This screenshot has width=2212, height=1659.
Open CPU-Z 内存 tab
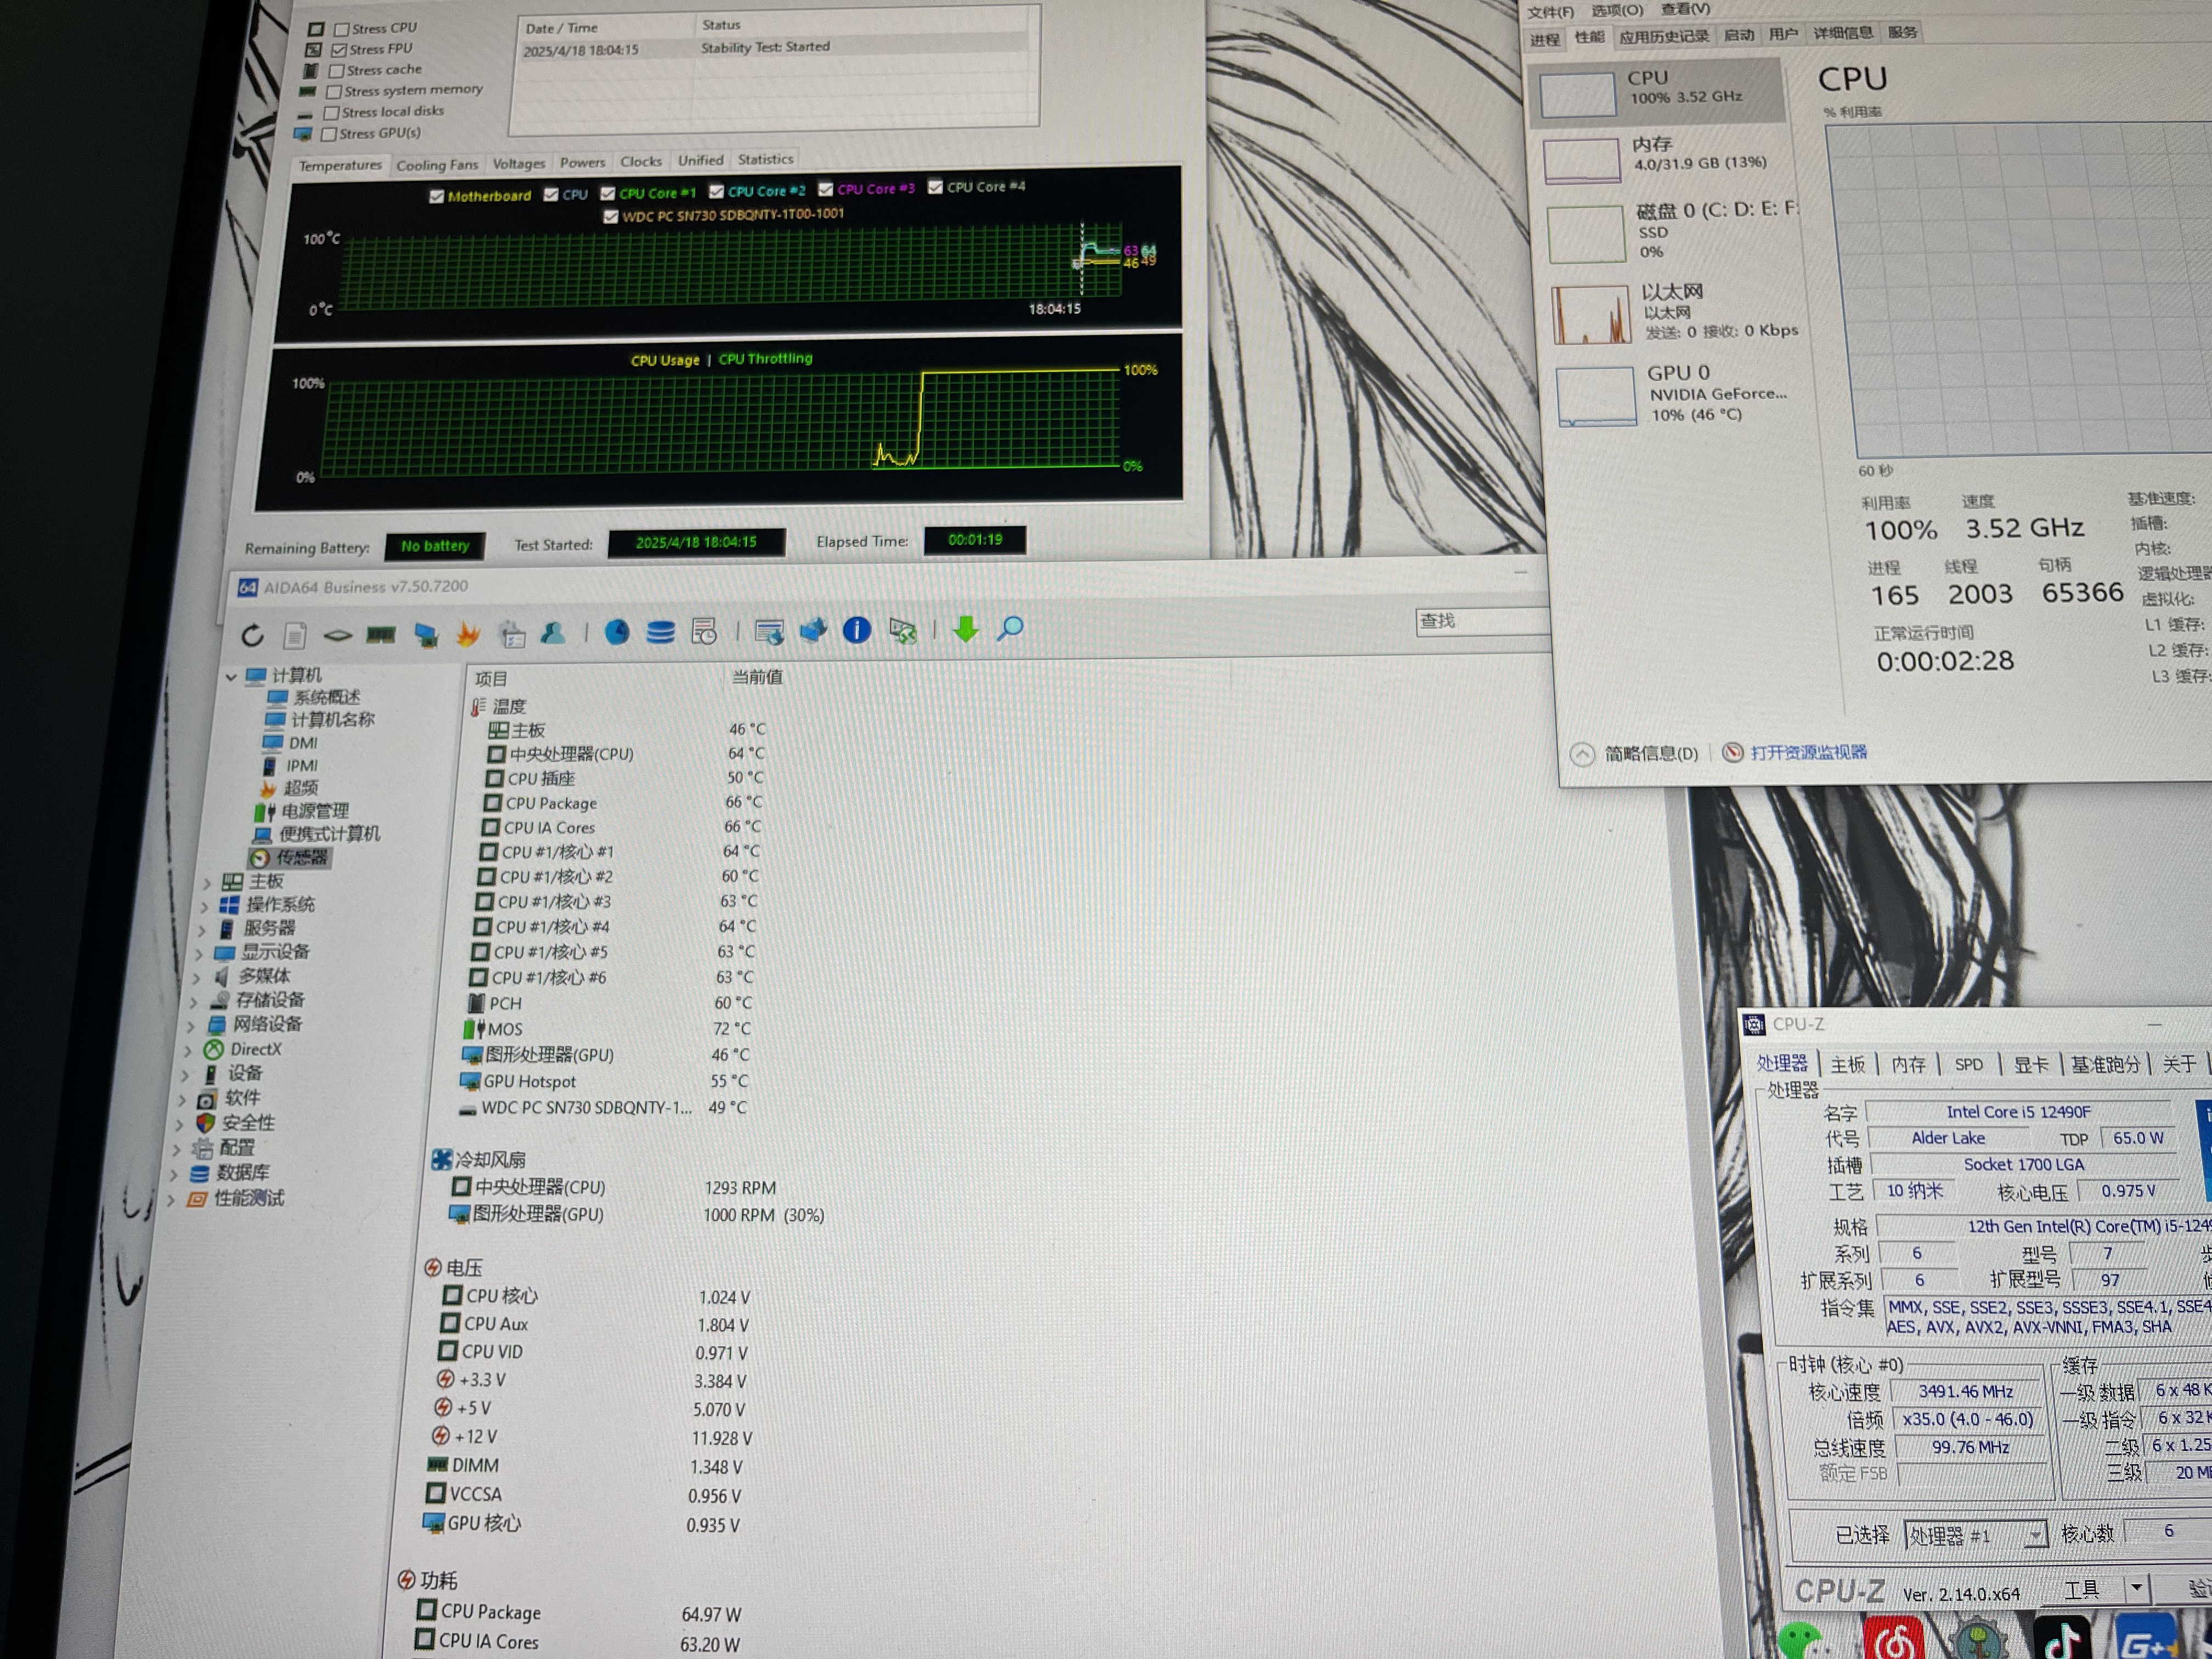[1908, 1064]
